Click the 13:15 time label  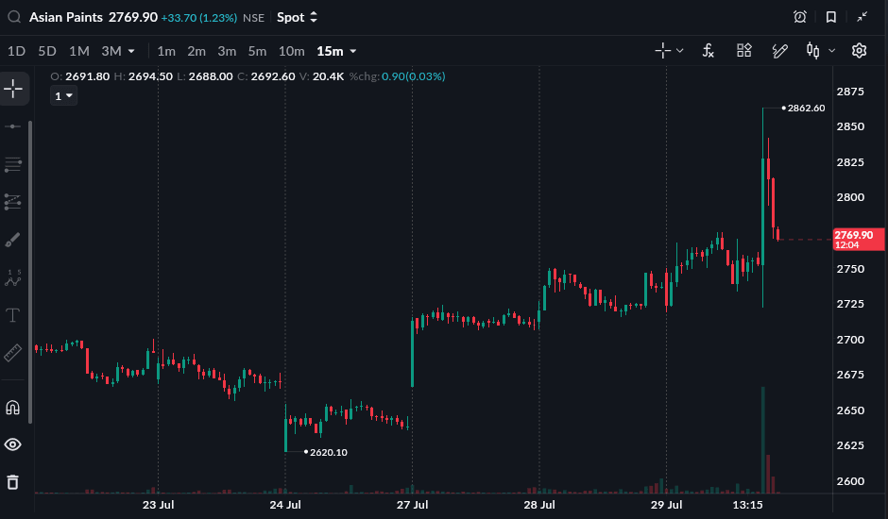click(x=747, y=504)
